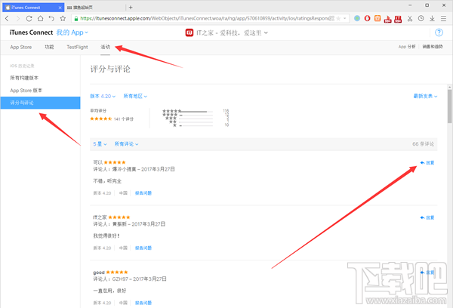Click the scissors screenshot tool icon
453x308 pixels.
[x=410, y=18]
